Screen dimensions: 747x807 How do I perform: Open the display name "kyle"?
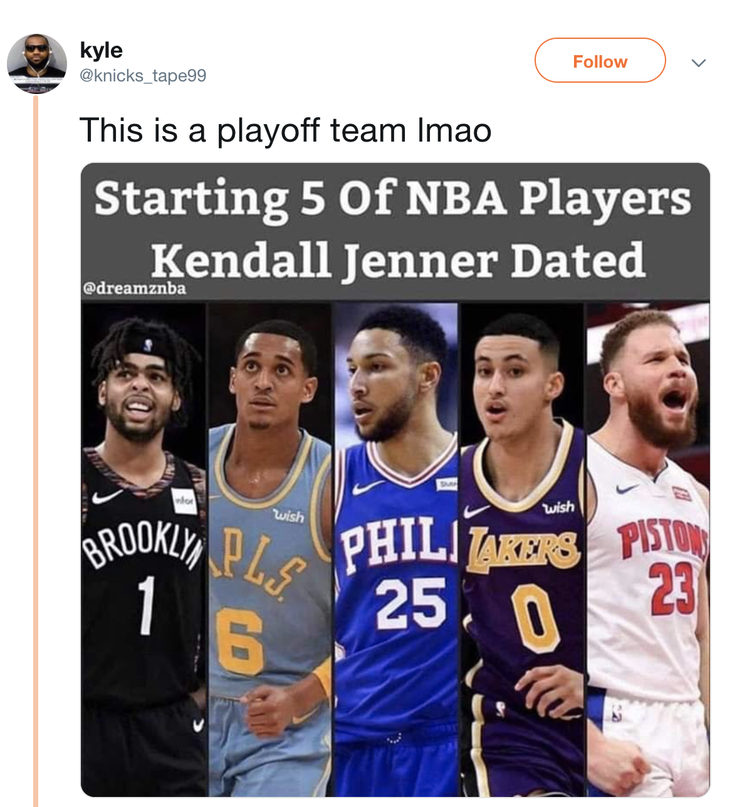(x=101, y=50)
